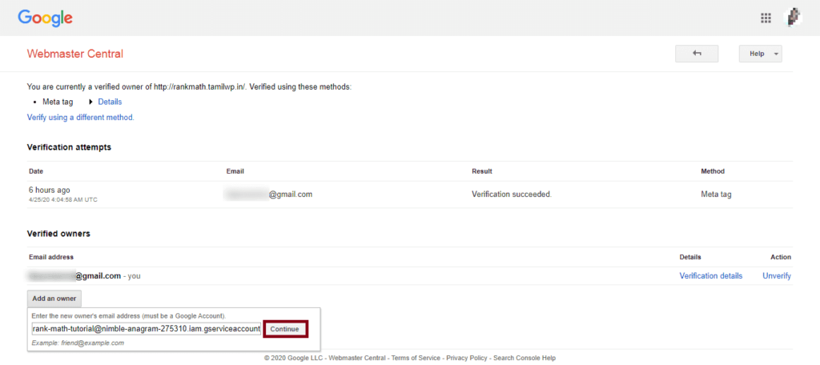
Task: Click the Continue button
Action: [x=285, y=329]
